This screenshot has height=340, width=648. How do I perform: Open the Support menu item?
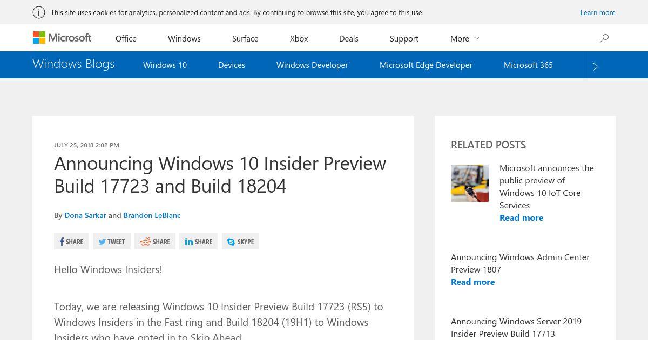tap(404, 38)
